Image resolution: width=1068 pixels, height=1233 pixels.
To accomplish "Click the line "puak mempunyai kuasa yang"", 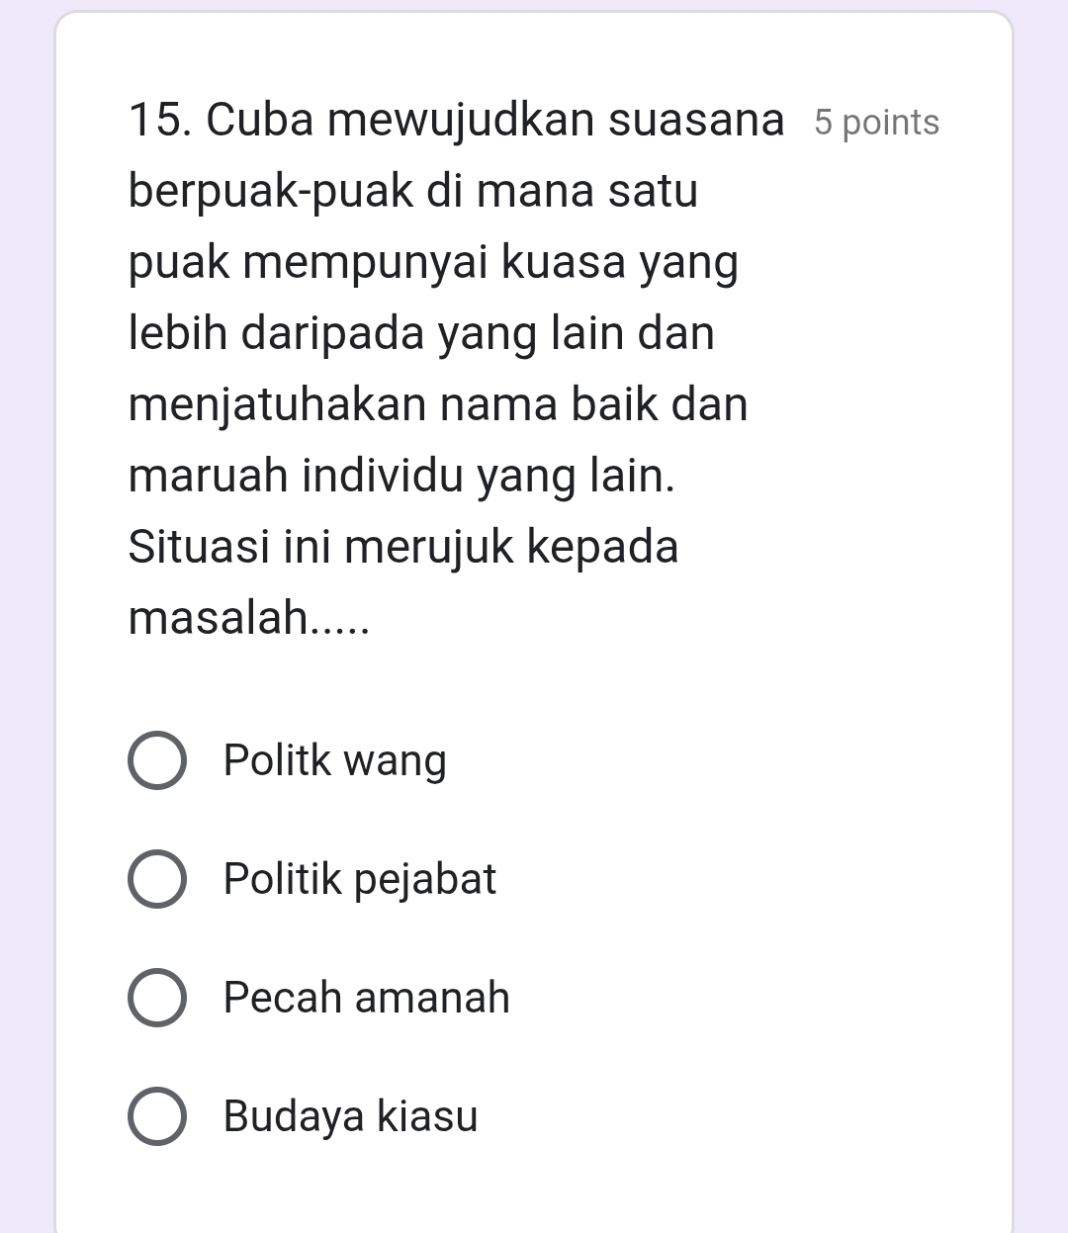I will (x=433, y=263).
